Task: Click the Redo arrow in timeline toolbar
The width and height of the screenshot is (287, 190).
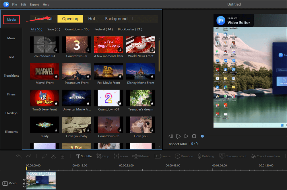Action: [28, 156]
